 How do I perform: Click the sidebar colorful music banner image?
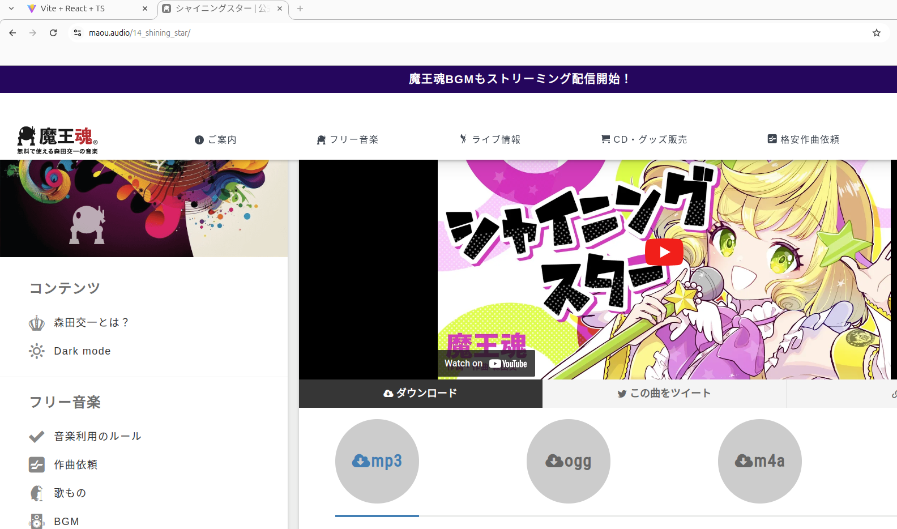[x=144, y=208]
